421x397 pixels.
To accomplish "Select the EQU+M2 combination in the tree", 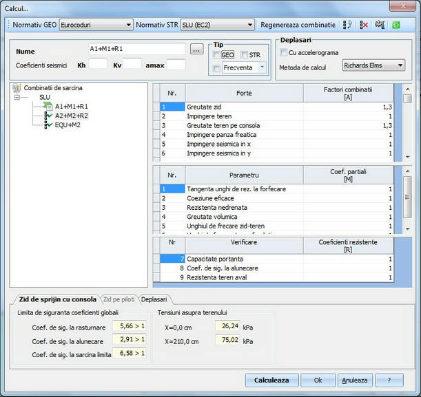I will coord(68,125).
